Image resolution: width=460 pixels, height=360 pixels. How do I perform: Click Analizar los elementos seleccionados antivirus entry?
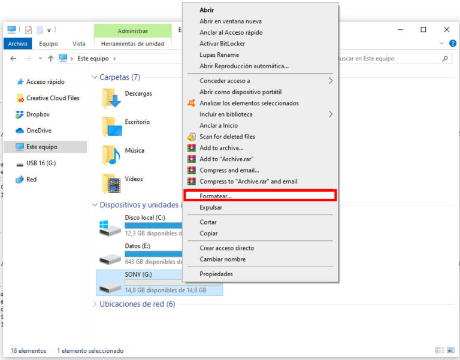click(249, 103)
